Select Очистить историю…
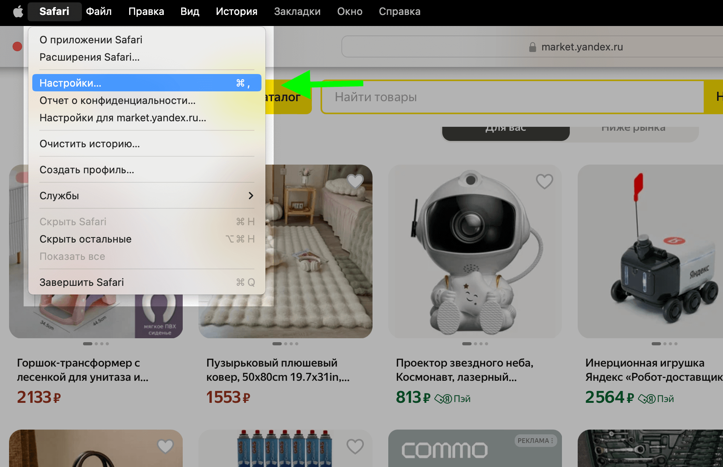 tap(146, 144)
